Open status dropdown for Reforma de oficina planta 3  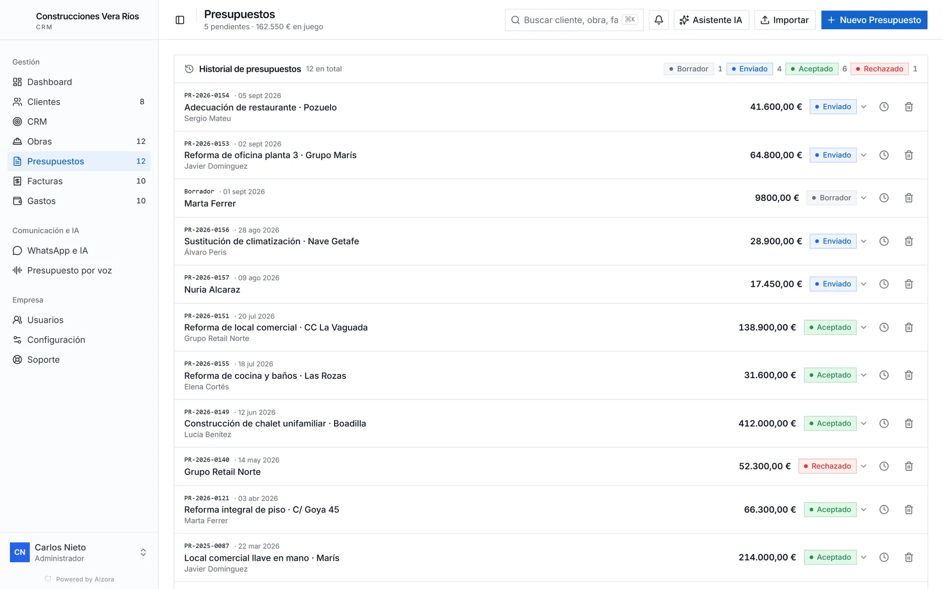[x=864, y=155]
